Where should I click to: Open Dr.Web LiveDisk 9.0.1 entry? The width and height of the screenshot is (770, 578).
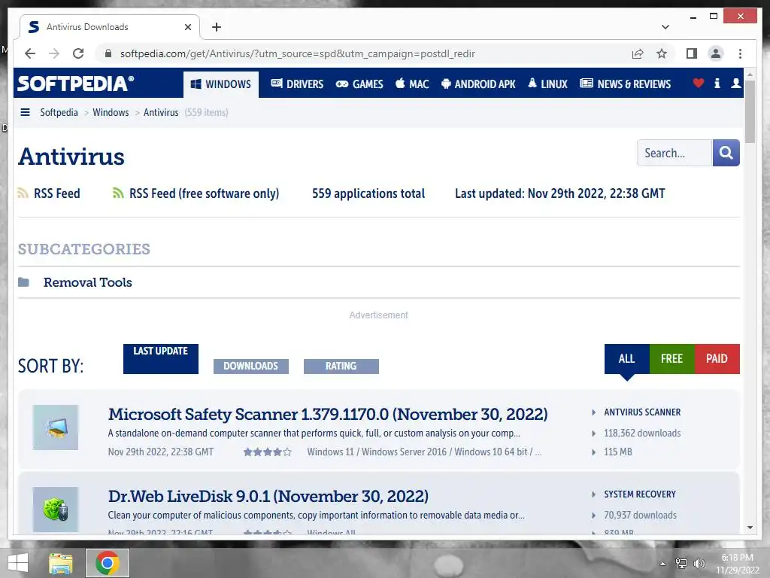pyautogui.click(x=268, y=497)
